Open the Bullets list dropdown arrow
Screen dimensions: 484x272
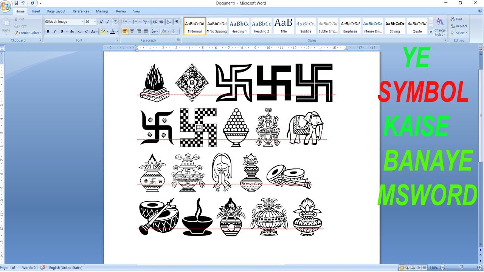pyautogui.click(x=130, y=22)
